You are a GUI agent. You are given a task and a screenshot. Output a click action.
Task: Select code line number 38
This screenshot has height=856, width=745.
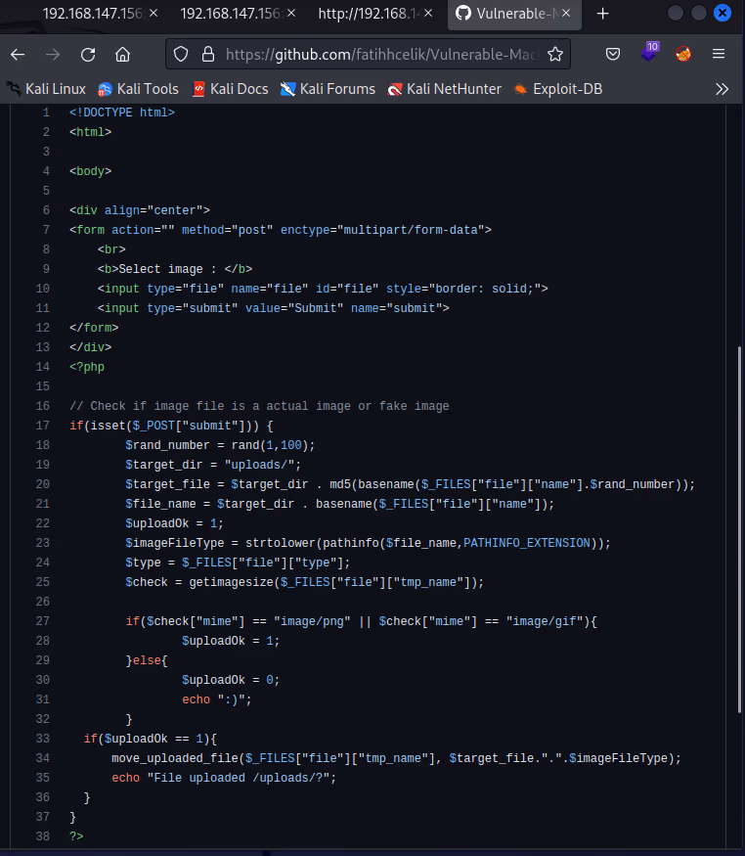43,836
